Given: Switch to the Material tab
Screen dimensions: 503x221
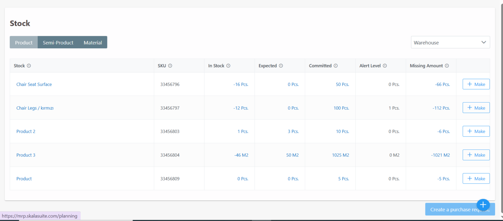Looking at the screenshot, I should (x=93, y=42).
